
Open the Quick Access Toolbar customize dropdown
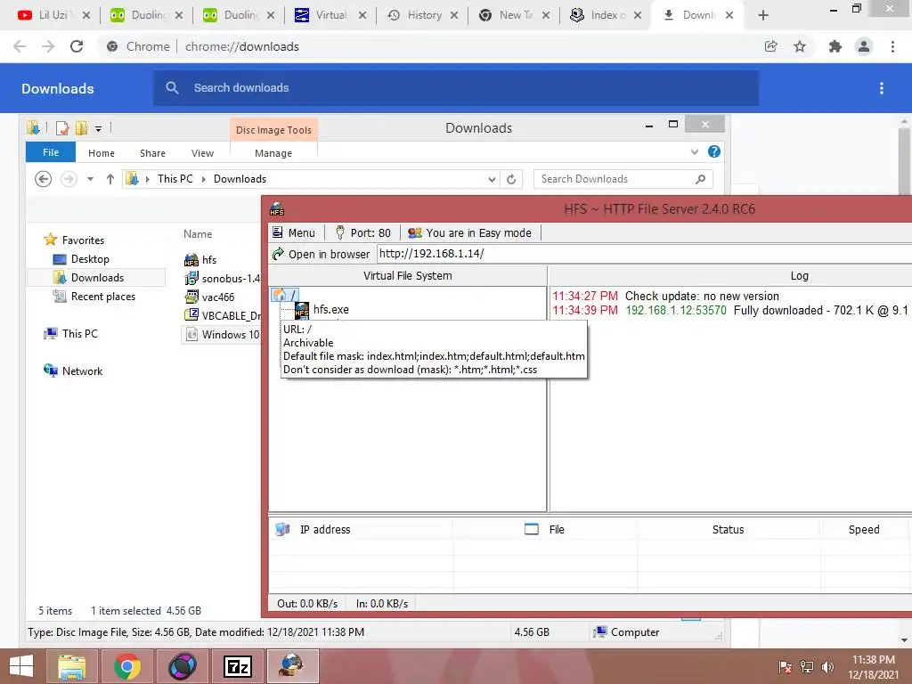[98, 128]
